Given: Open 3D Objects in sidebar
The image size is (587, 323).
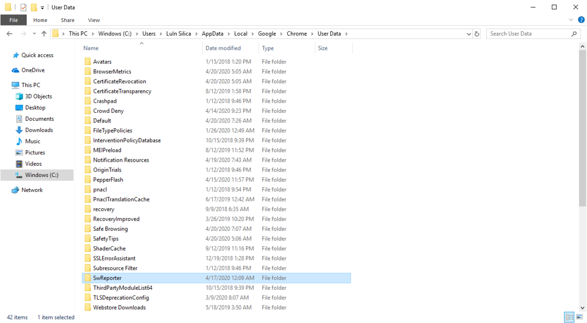Looking at the screenshot, I should (39, 96).
